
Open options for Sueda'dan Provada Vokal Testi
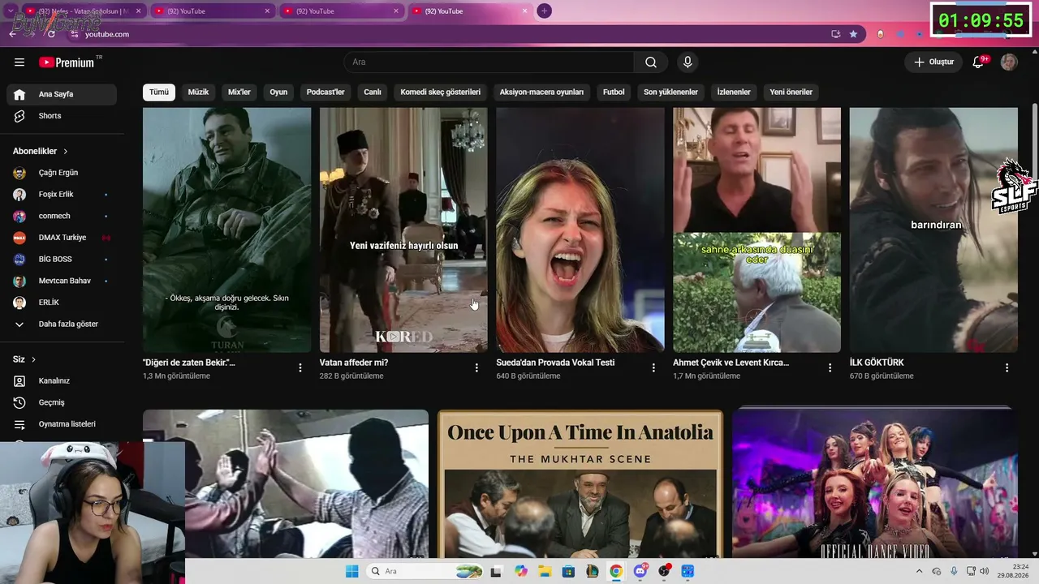pyautogui.click(x=653, y=368)
